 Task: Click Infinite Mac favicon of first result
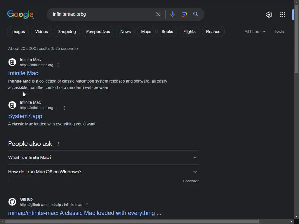12,62
